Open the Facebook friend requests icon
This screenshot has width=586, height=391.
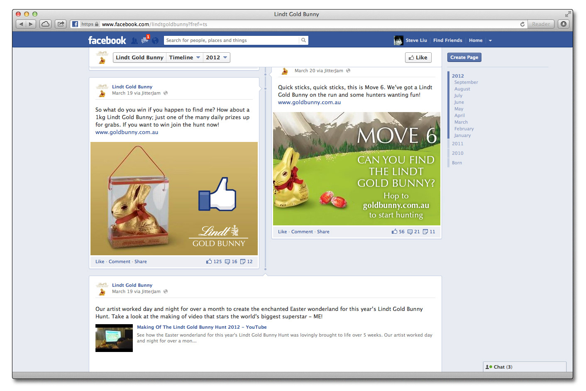click(134, 41)
